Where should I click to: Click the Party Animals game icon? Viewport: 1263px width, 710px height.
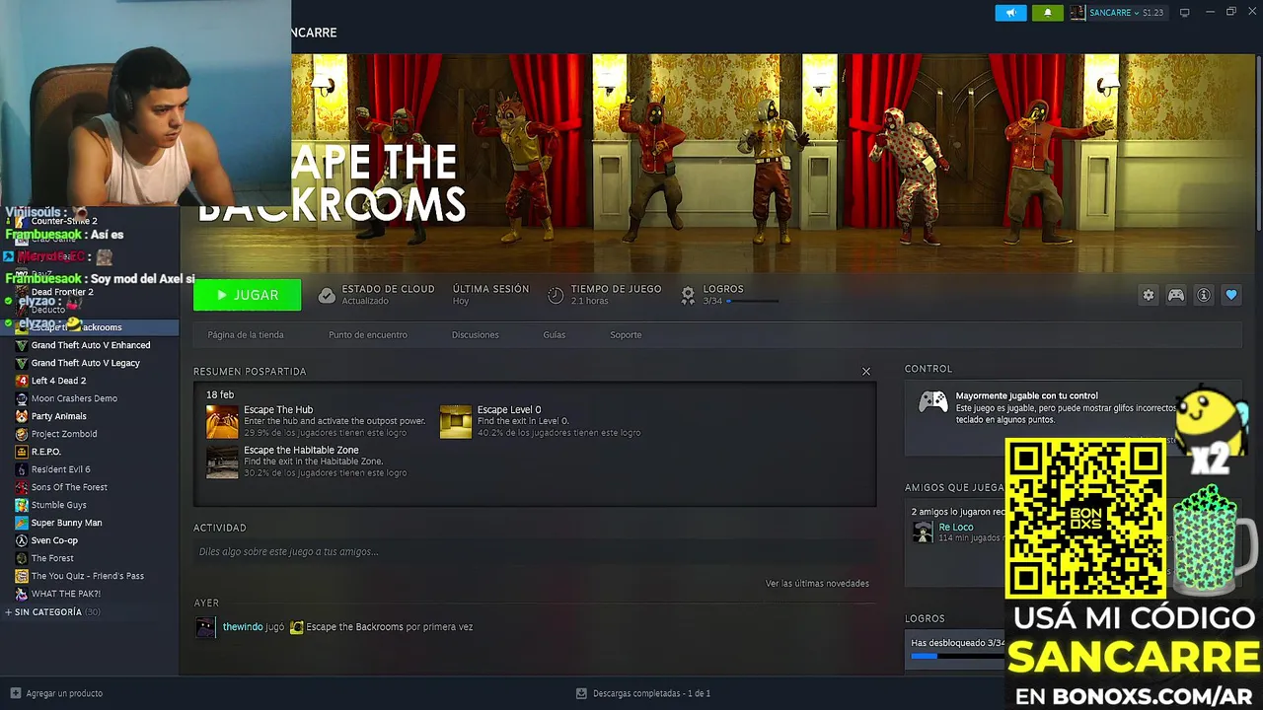pos(22,416)
